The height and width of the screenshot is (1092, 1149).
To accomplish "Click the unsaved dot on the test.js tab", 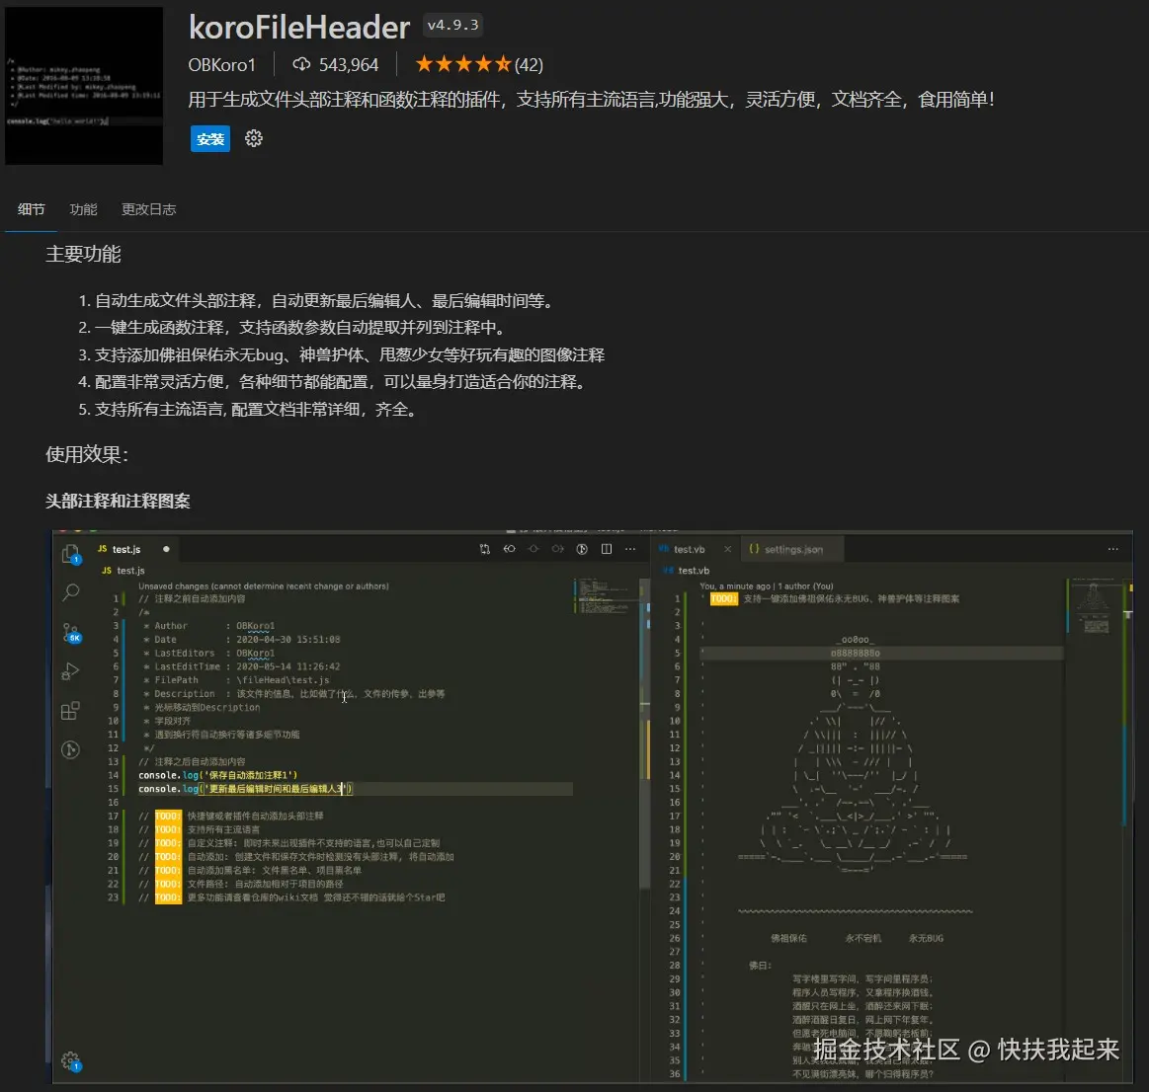I will 166,549.
